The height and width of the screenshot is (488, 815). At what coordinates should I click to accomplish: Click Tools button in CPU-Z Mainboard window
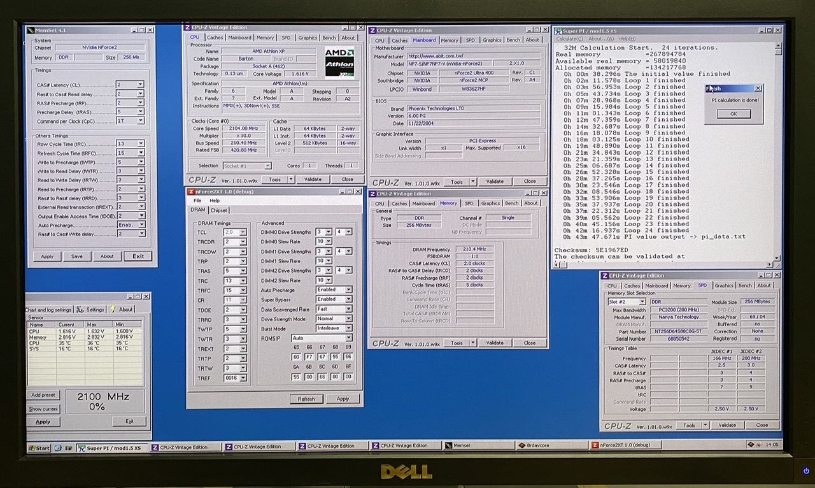coord(457,182)
